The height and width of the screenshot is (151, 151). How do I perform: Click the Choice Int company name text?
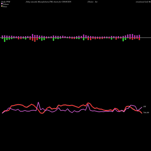coord(92,2)
